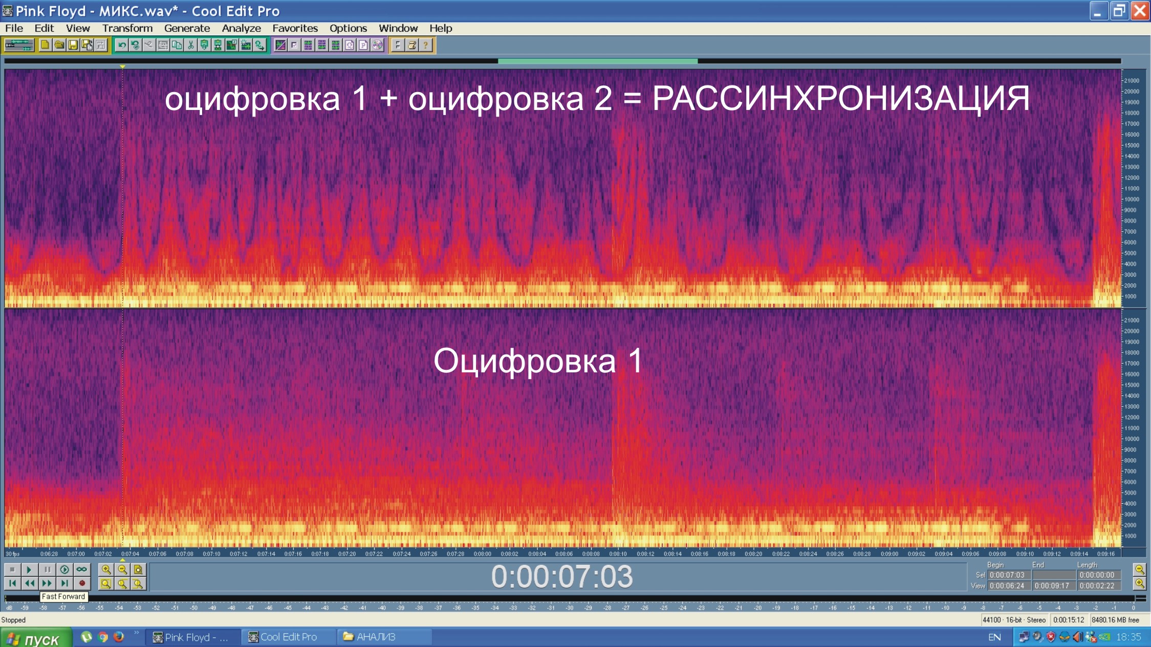
Task: Click the green view range bar above spectrogram
Action: (598, 61)
